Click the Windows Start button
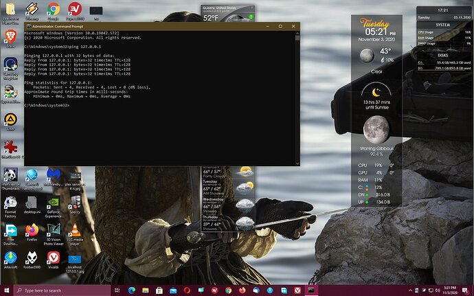 pyautogui.click(x=7, y=291)
